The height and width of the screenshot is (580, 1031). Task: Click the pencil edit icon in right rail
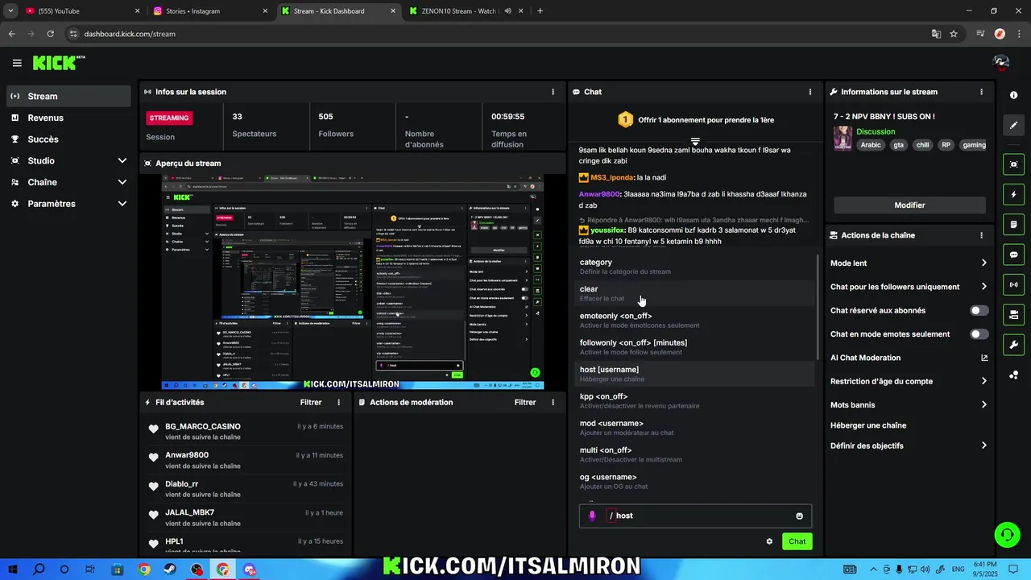pyautogui.click(x=1013, y=125)
